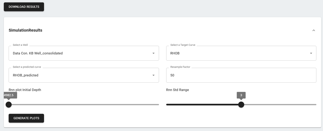Open the Select a predicted curve dropdown
Viewport: 323px width, 131px height.
tap(80, 75)
